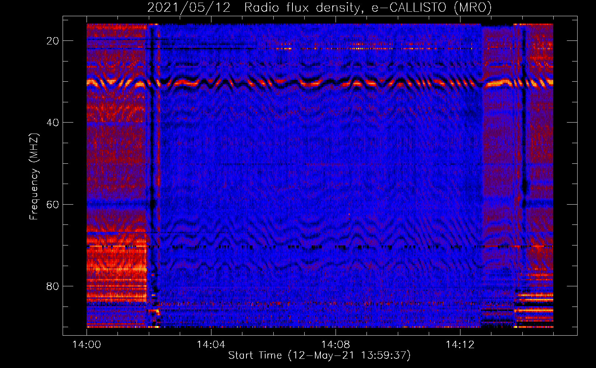Click the '14:12' time tick label
This screenshot has width=596, height=368.
point(460,344)
